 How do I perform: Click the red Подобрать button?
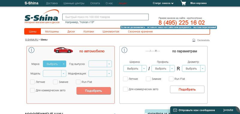pos(94,91)
